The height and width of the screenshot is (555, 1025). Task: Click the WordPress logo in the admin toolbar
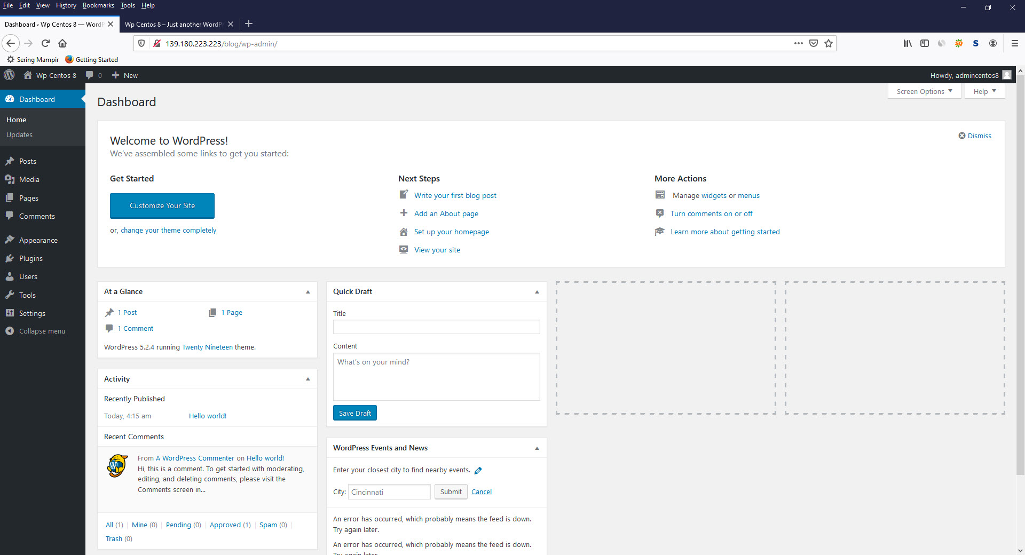[9, 75]
